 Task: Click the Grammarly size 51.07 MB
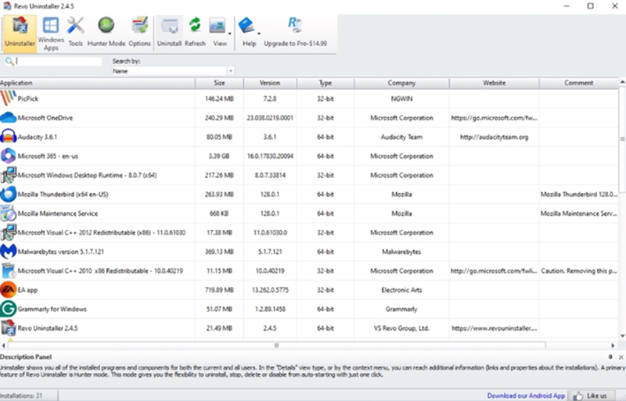pos(219,310)
